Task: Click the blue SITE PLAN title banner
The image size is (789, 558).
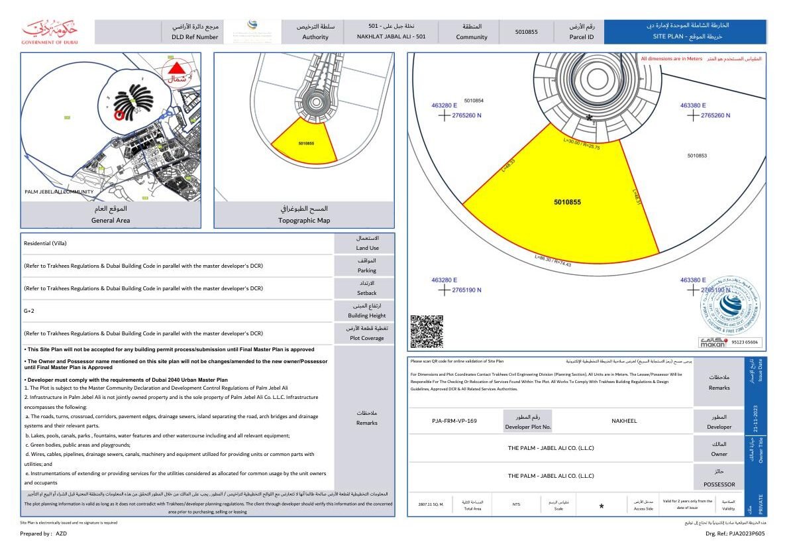Action: pos(686,31)
